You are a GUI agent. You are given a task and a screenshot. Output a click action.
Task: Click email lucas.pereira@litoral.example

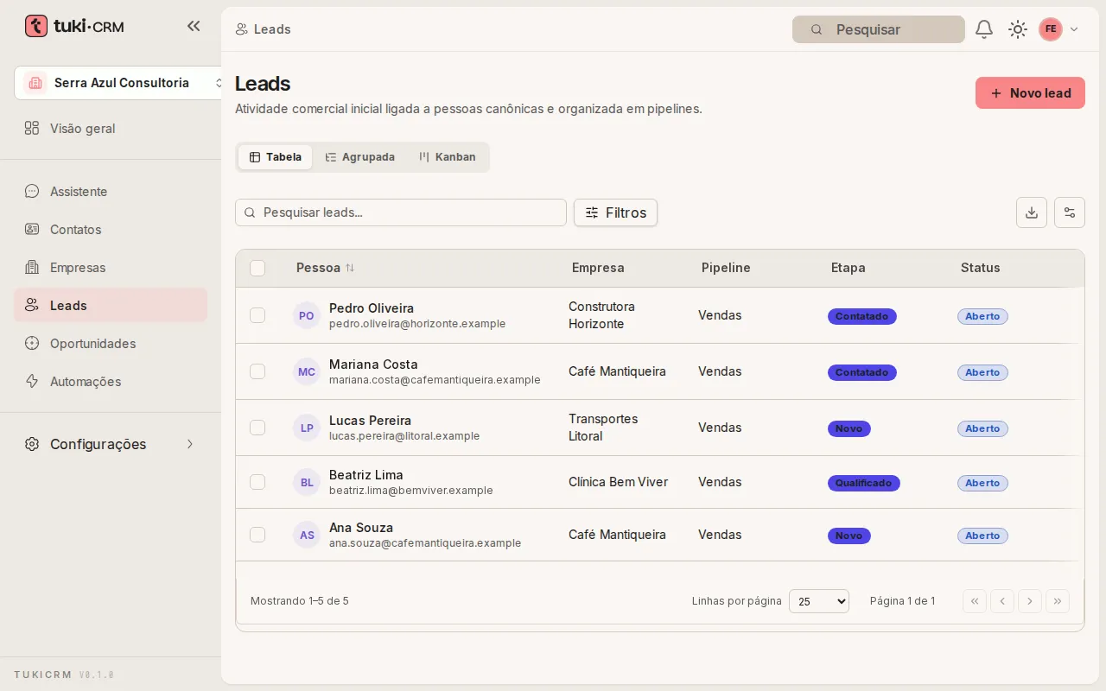[x=404, y=436]
